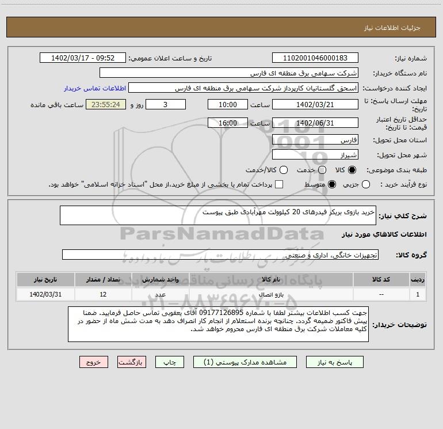Click the شرح کلی نیاز description box
This screenshot has height=429, width=443.
point(218,215)
